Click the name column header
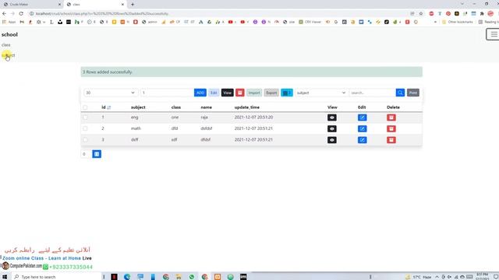The height and width of the screenshot is (280, 499). click(x=206, y=107)
